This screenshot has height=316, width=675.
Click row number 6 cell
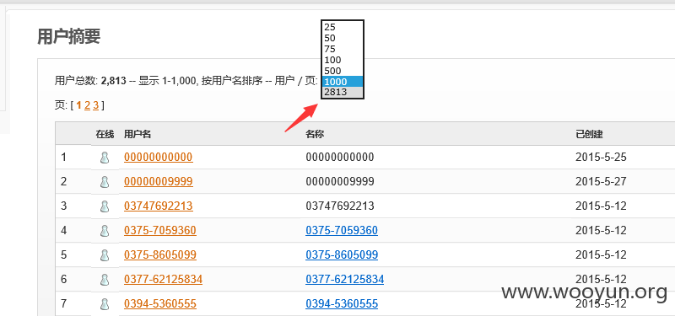point(64,280)
